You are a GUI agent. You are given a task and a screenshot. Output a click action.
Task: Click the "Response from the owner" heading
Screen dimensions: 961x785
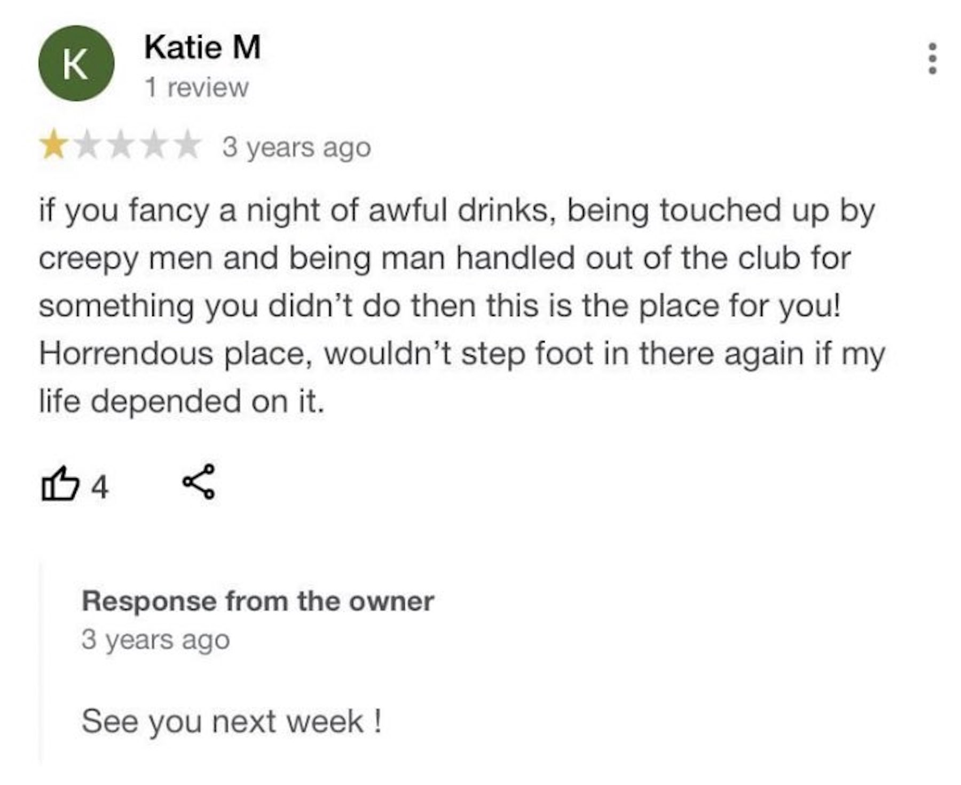pyautogui.click(x=257, y=601)
